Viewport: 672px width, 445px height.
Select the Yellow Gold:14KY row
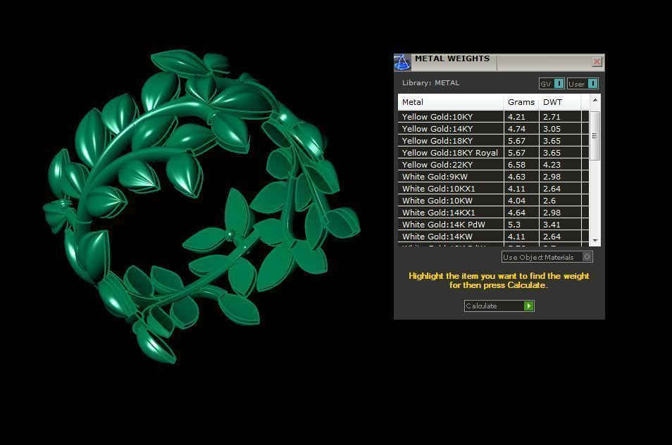click(493, 128)
